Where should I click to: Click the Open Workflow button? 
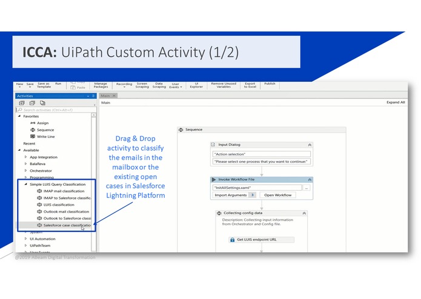(x=277, y=195)
